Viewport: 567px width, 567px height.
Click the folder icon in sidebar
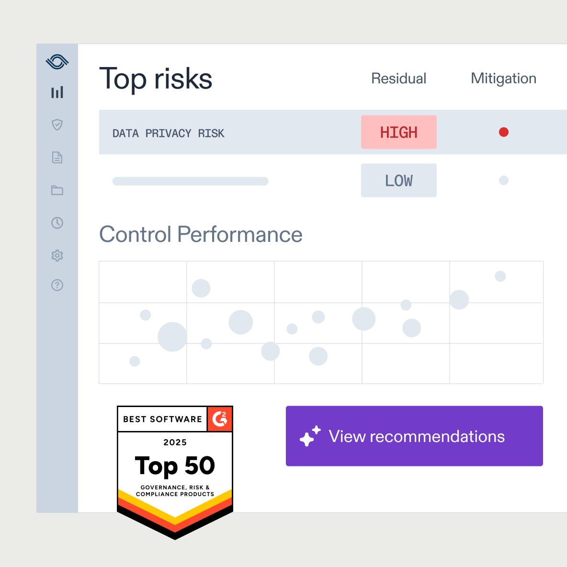57,190
